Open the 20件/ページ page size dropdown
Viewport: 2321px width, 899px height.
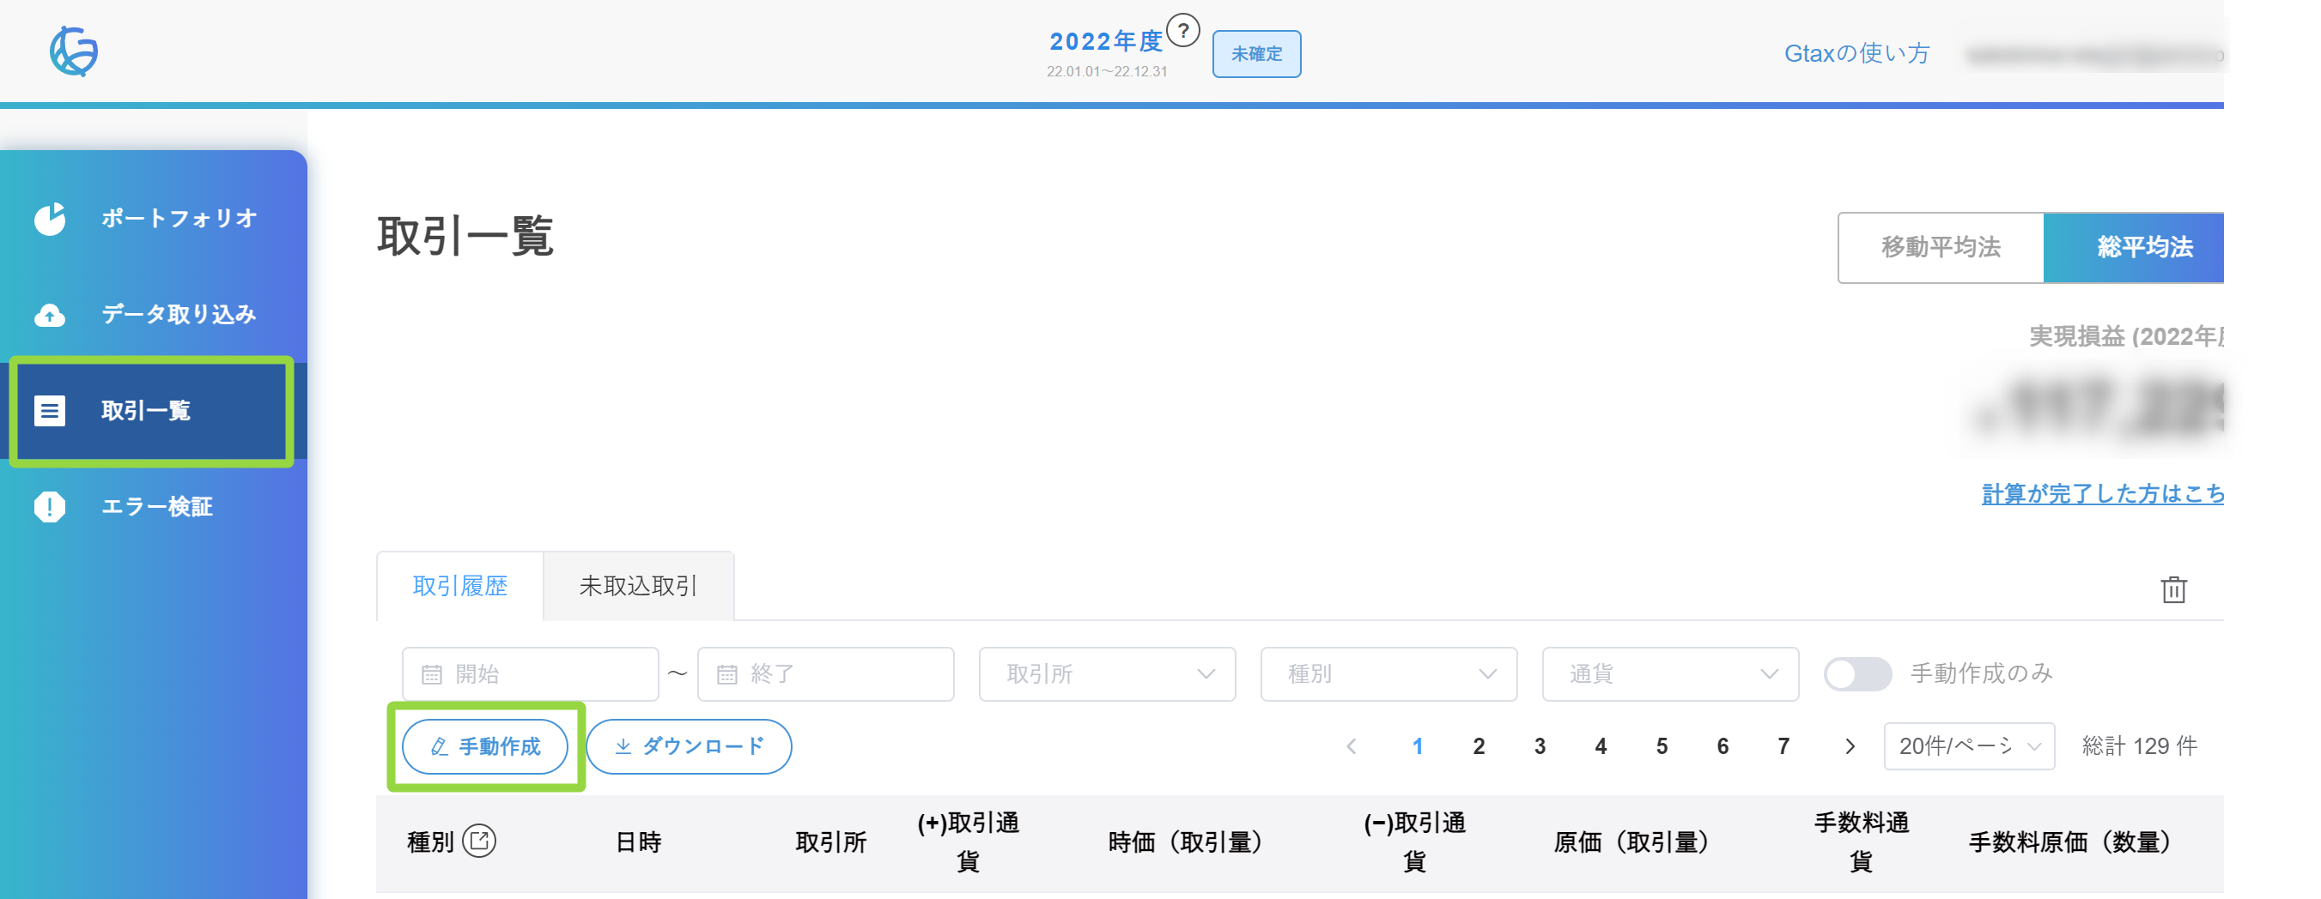tap(1969, 746)
